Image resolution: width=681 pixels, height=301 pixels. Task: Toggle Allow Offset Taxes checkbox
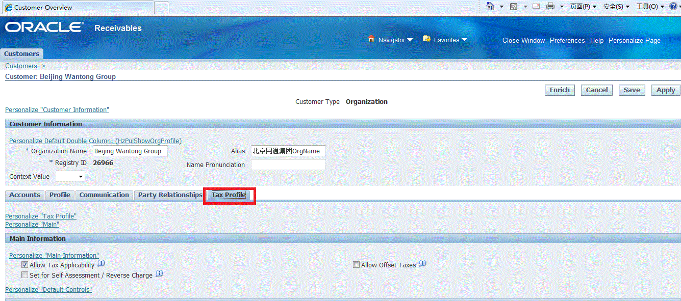357,265
